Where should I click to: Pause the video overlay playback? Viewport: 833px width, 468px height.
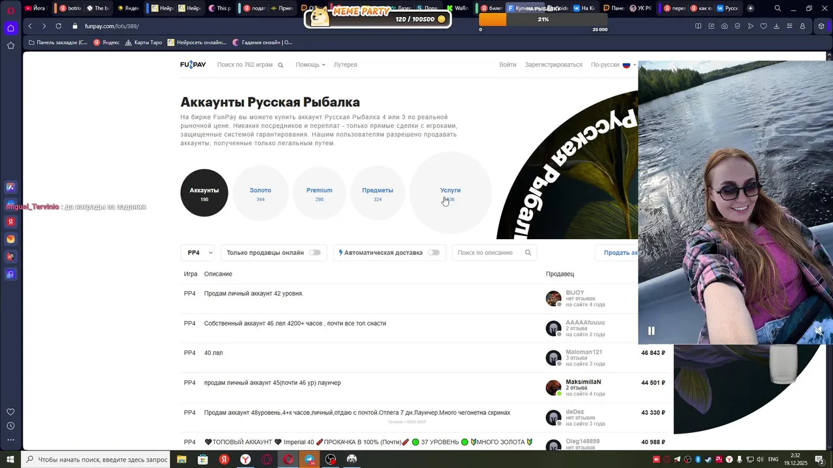coord(651,331)
